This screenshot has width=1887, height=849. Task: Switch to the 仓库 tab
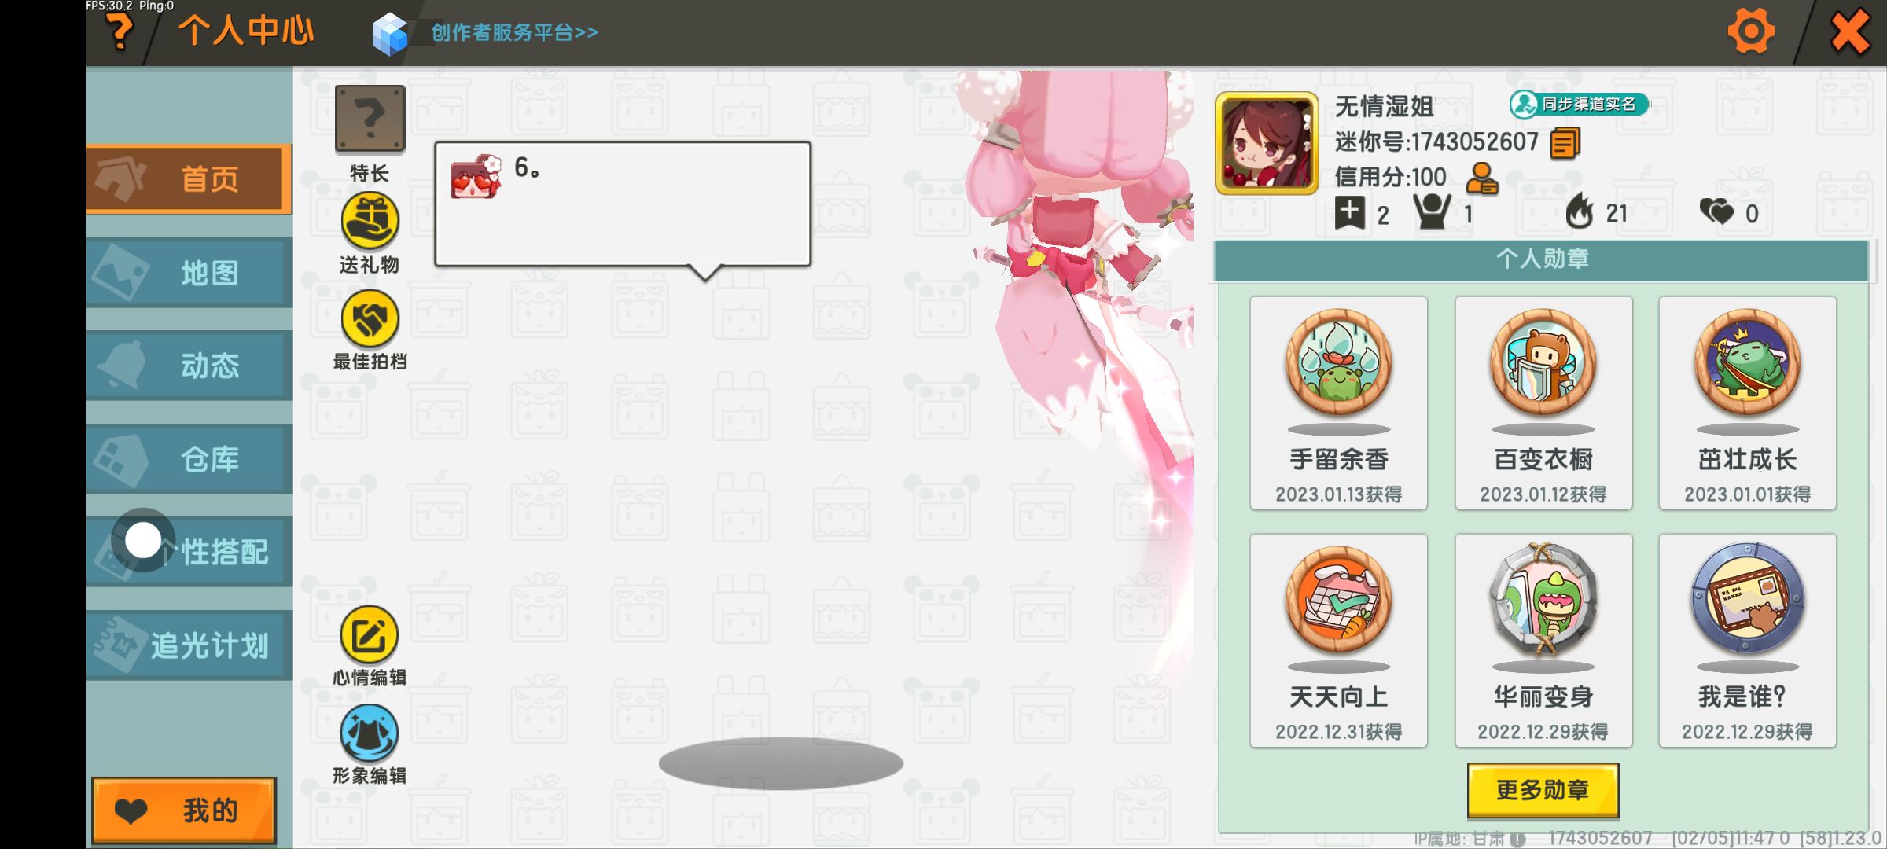(x=189, y=459)
